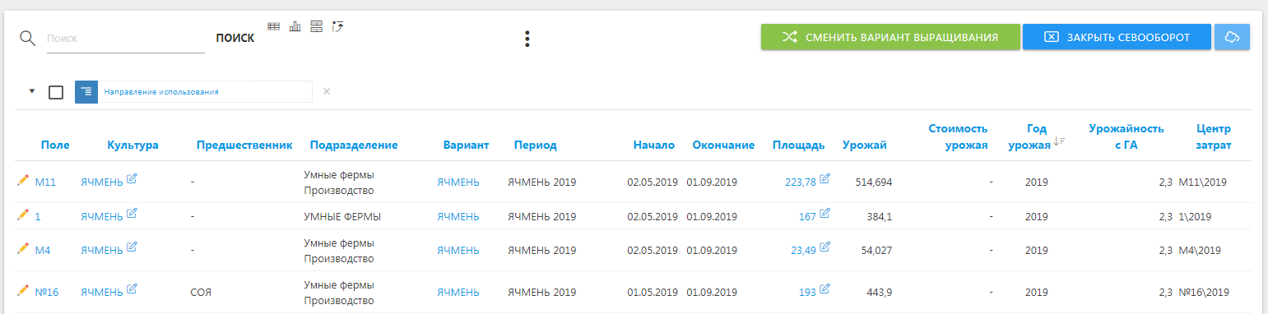This screenshot has height=314, width=1268.
Task: Edit area 223,78 via edit icon
Action: pyautogui.click(x=825, y=180)
